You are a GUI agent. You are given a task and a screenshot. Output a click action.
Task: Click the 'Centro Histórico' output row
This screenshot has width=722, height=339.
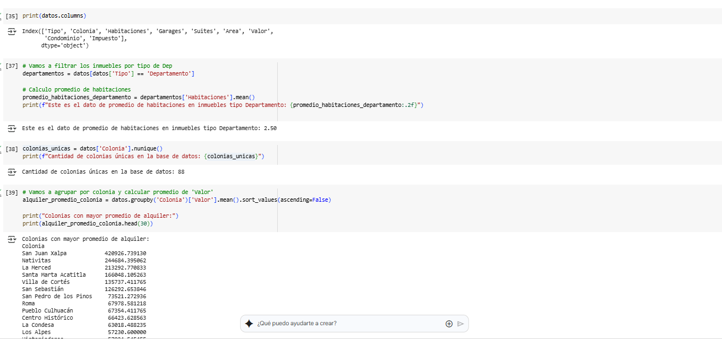84,318
